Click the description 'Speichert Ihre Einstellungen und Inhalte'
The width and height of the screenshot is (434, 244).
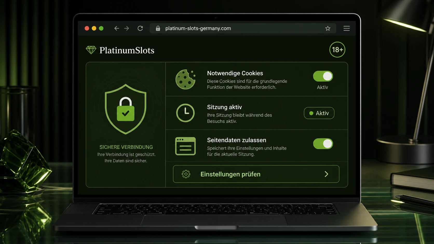247,148
